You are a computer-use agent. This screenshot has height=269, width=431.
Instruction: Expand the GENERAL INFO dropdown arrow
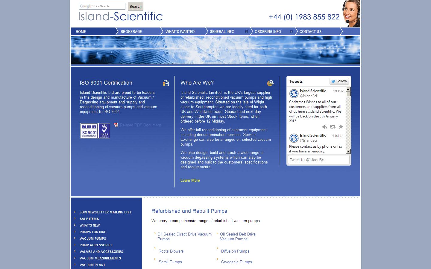pyautogui.click(x=246, y=31)
